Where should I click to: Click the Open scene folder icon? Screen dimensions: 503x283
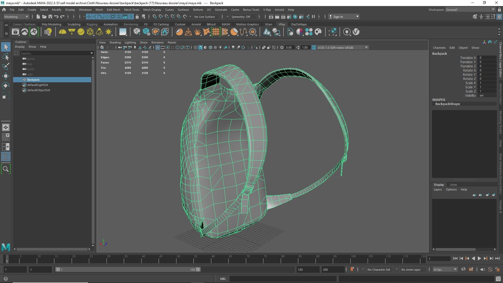44,17
